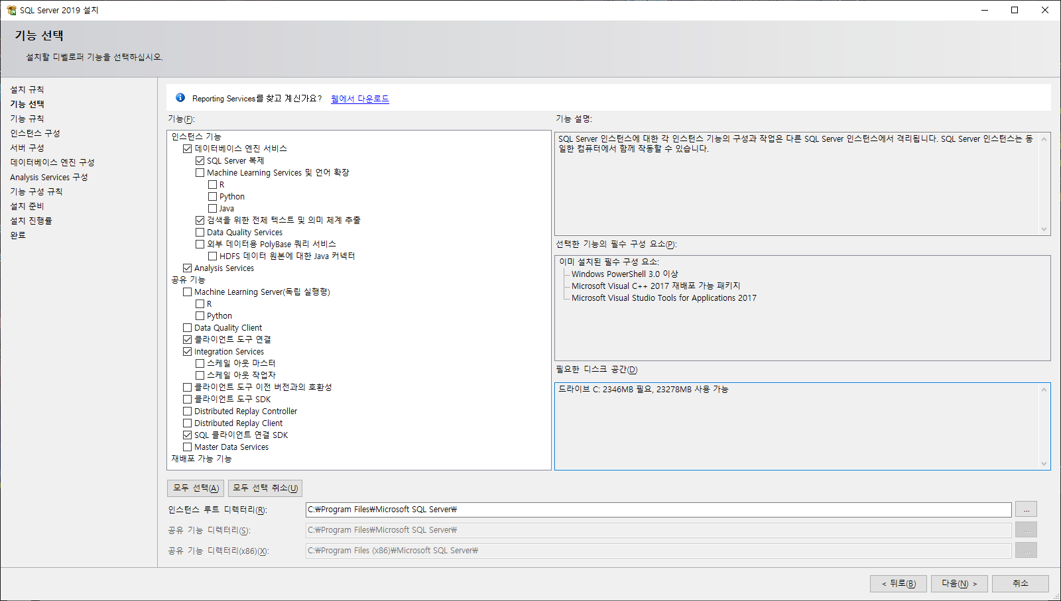The image size is (1061, 601).
Task: Check Python under instance Machine Learning Services
Action: [x=212, y=196]
